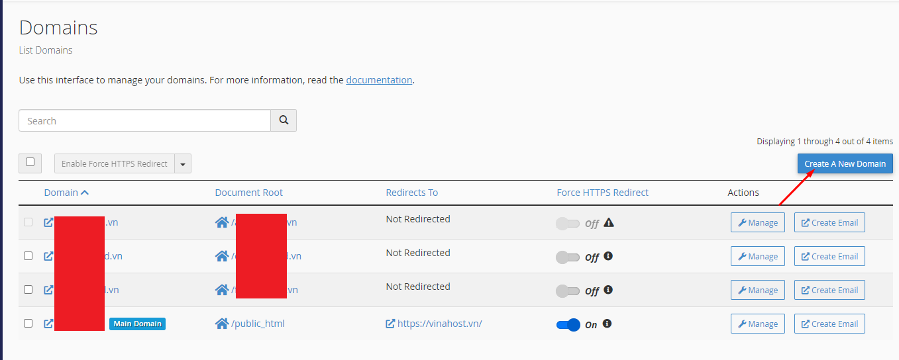Click the info icon in second domain row
This screenshot has width=899, height=360.
[x=608, y=256]
